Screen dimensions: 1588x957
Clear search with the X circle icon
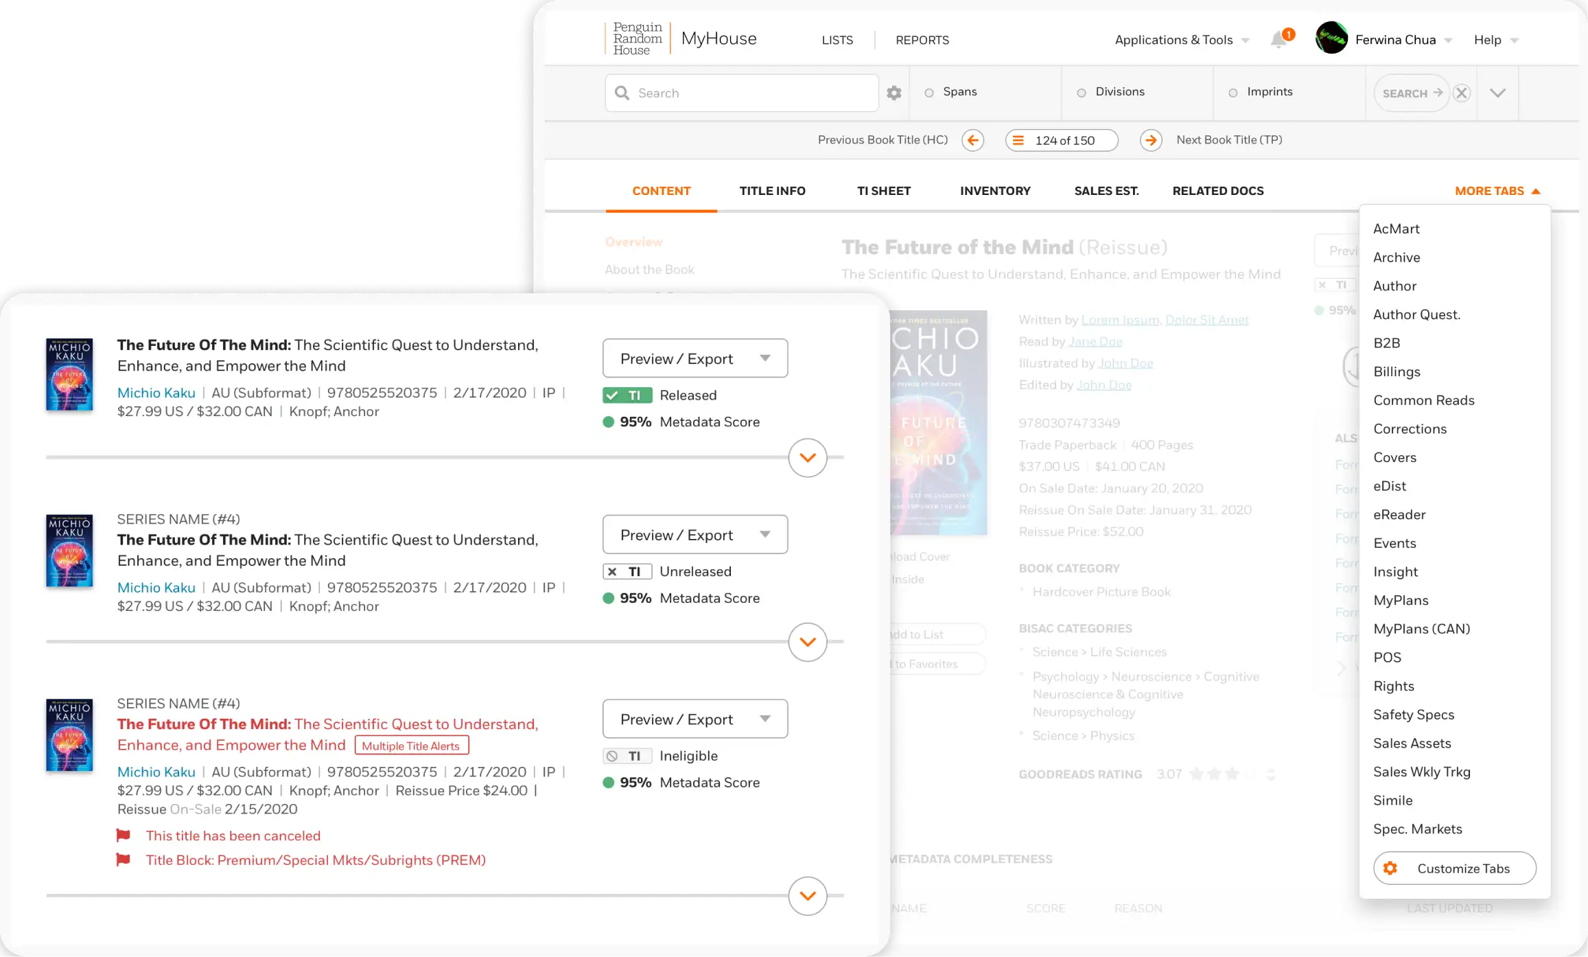coord(1462,93)
